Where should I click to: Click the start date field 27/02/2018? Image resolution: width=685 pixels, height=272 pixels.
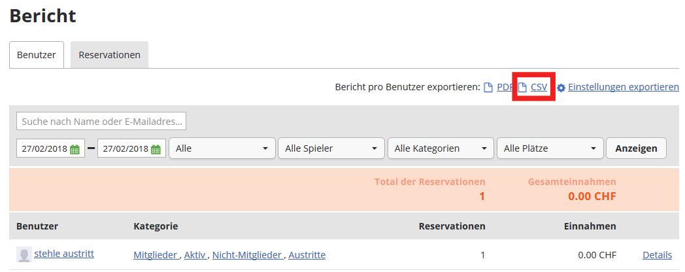pyautogui.click(x=51, y=148)
